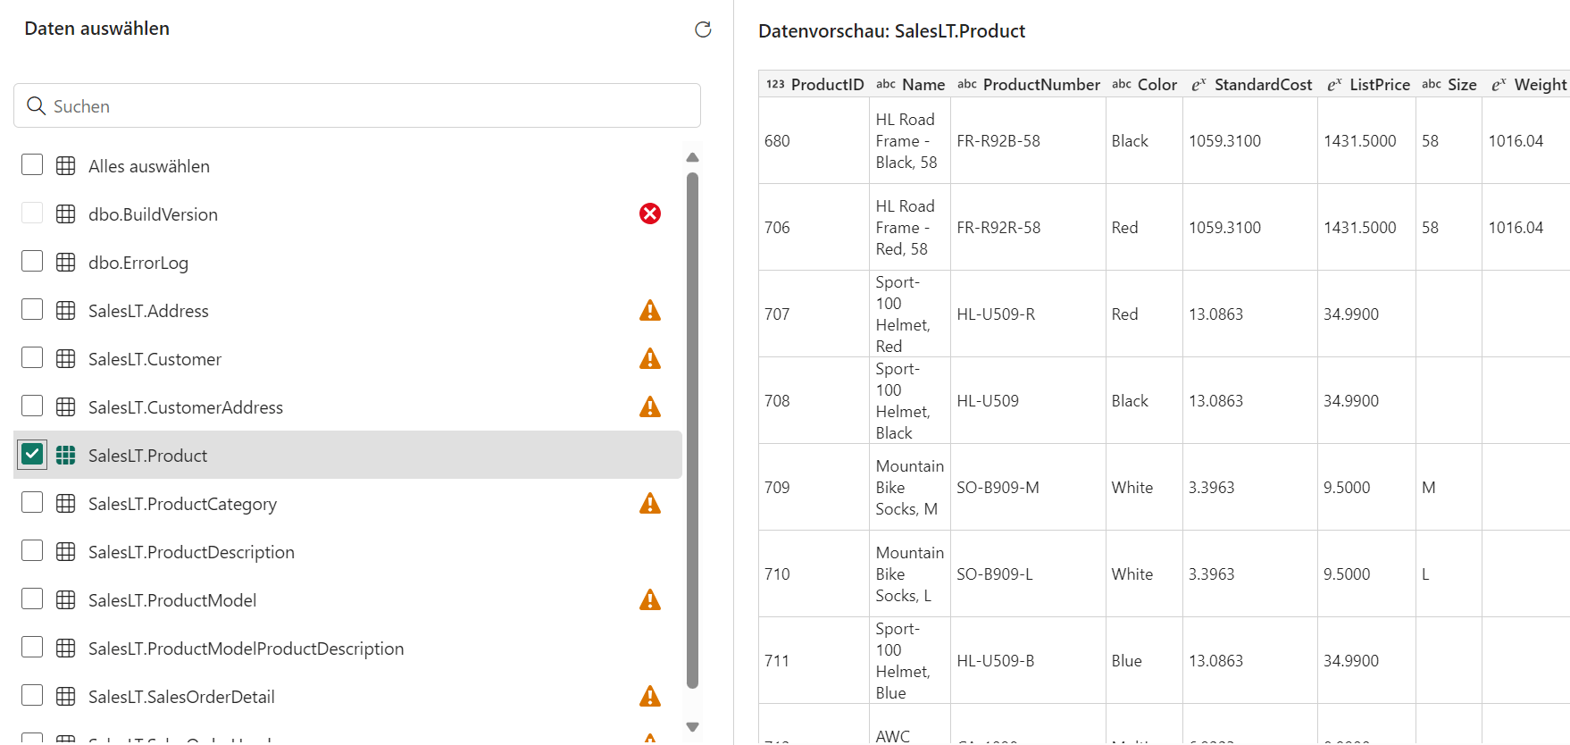This screenshot has height=745, width=1570.
Task: Click the red error icon for dbo.BuildVersion
Action: coord(649,213)
